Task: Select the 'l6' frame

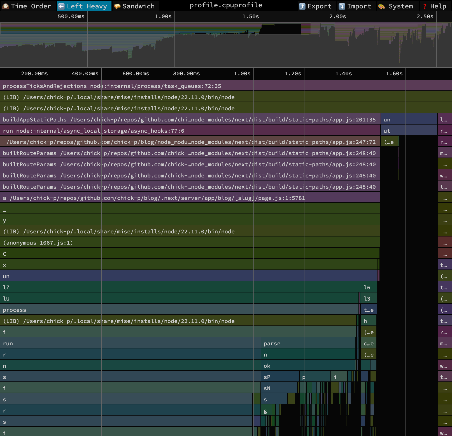Action: coord(369,287)
